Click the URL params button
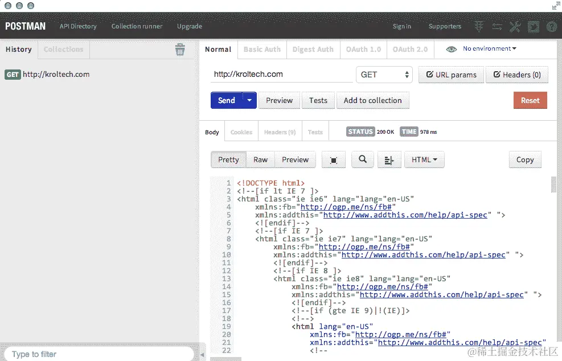 (x=451, y=75)
